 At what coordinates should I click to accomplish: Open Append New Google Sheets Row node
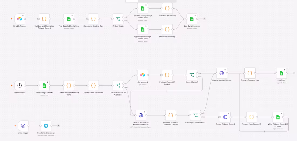point(143,29)
